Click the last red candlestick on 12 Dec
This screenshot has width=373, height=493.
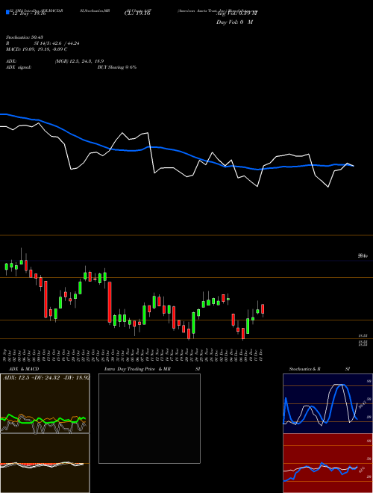[x=263, y=308]
